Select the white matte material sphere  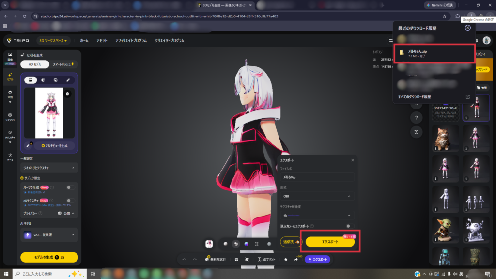tap(225, 244)
